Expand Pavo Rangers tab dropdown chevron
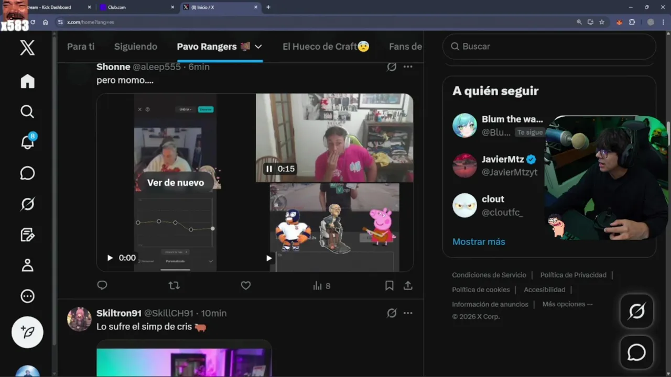Image resolution: width=671 pixels, height=377 pixels. (x=258, y=47)
